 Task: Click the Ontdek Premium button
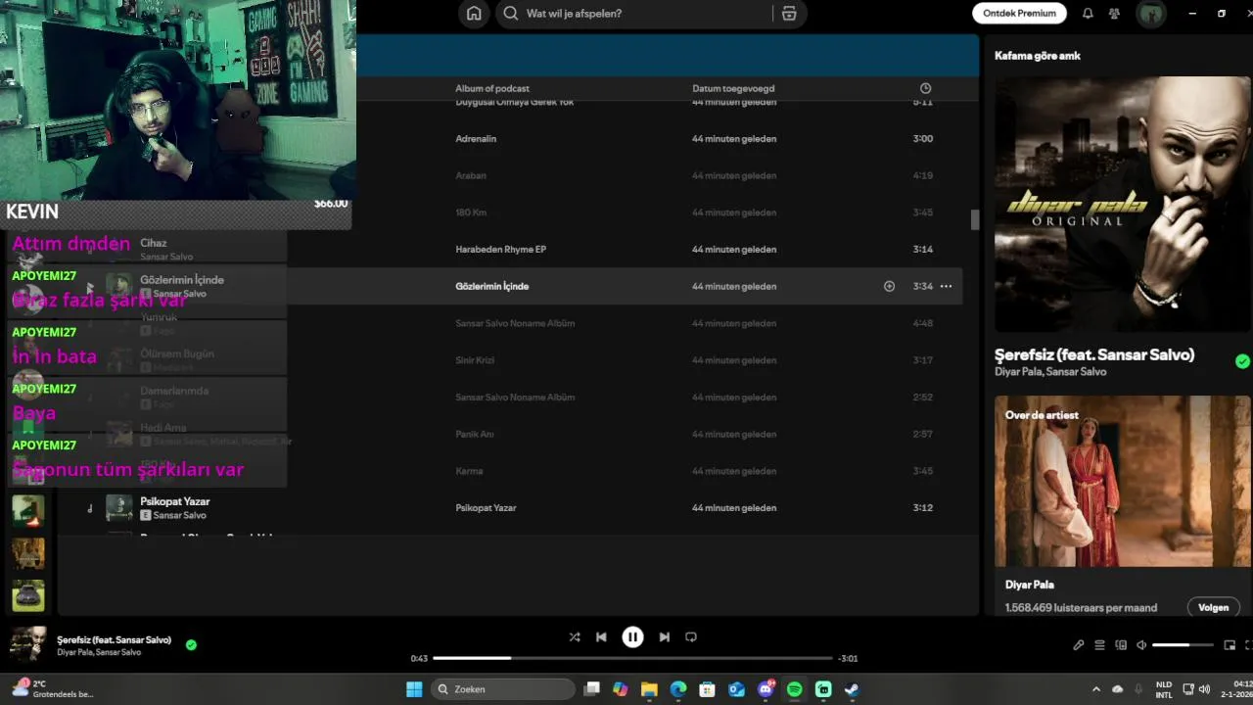point(1021,14)
